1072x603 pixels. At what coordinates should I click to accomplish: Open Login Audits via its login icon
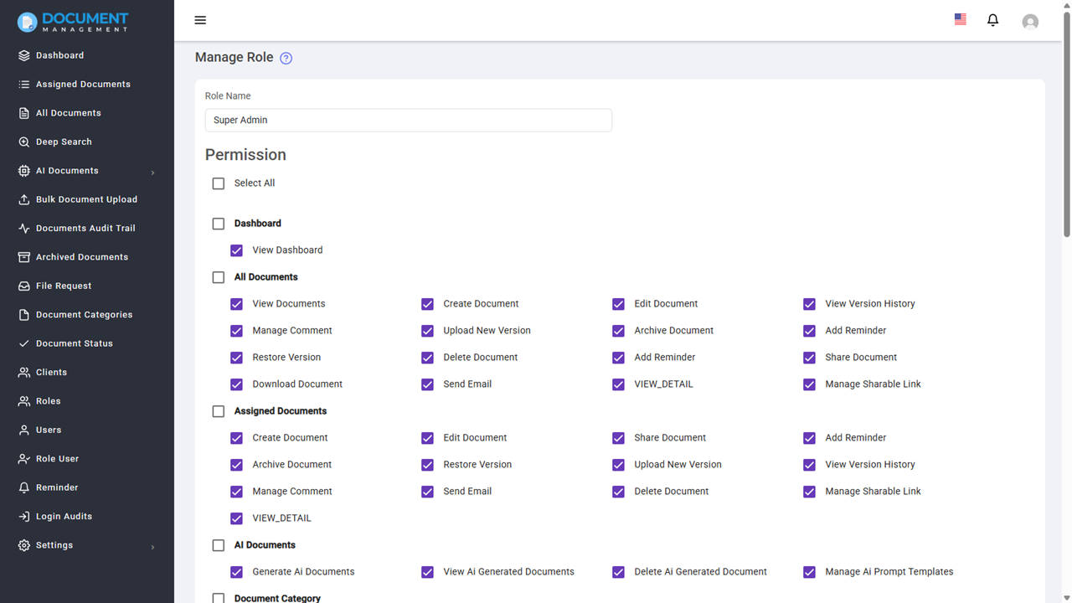coord(23,516)
